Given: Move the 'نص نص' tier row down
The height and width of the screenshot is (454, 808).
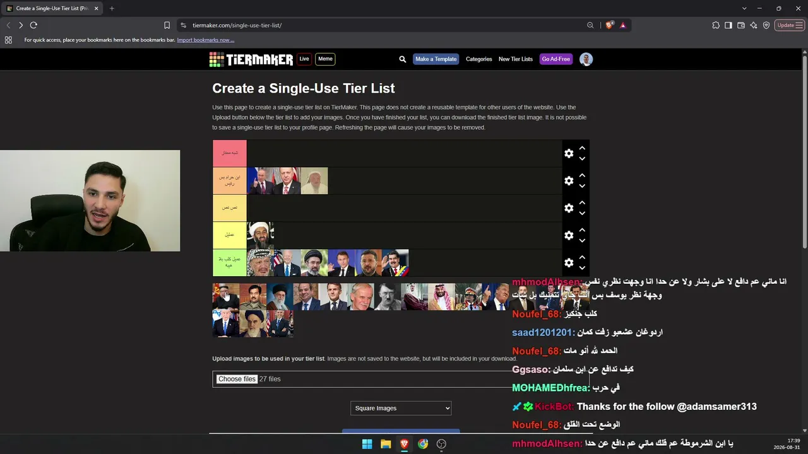Looking at the screenshot, I should tap(582, 213).
